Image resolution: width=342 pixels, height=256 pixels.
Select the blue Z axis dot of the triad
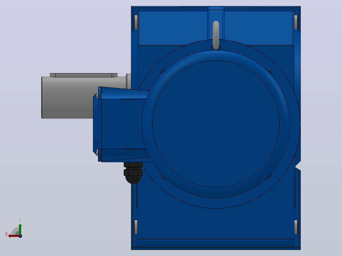pyautogui.click(x=20, y=236)
